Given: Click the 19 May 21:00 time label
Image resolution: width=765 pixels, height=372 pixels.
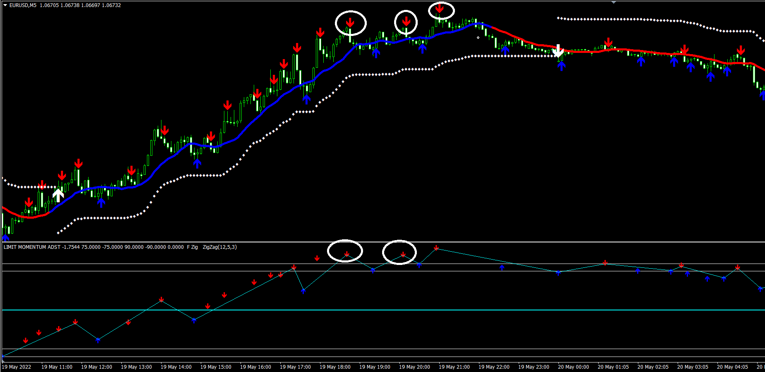Looking at the screenshot, I should 454,367.
